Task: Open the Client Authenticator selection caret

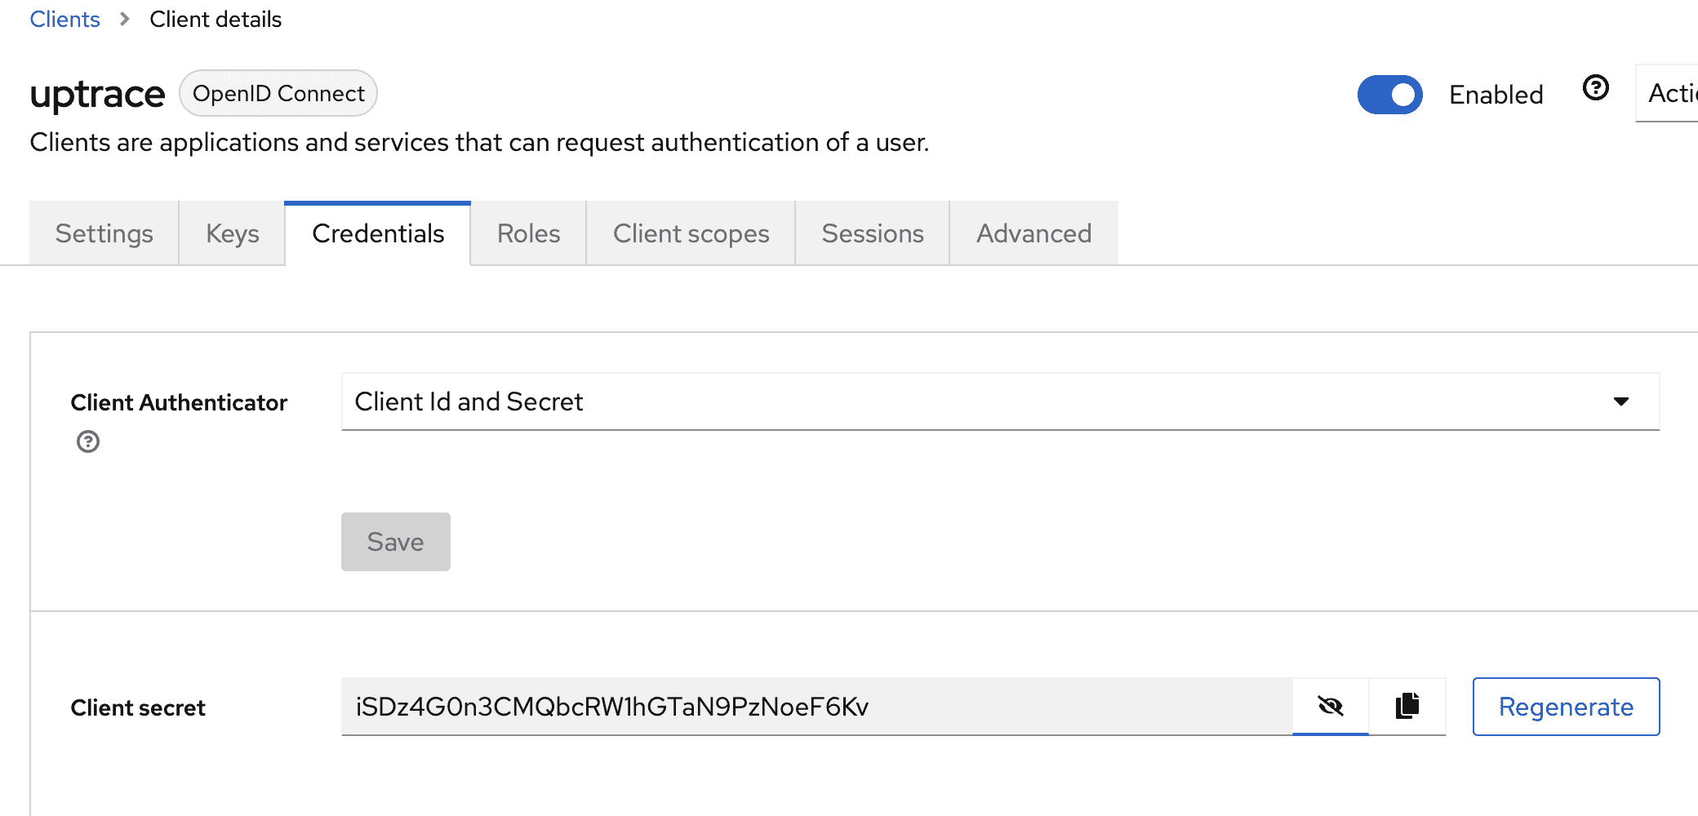Action: [1620, 401]
